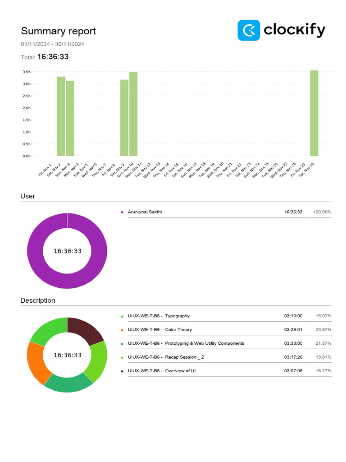This screenshot has height=462, width=346.
Task: Click the teal green bottom donut segment
Action: 68,384
